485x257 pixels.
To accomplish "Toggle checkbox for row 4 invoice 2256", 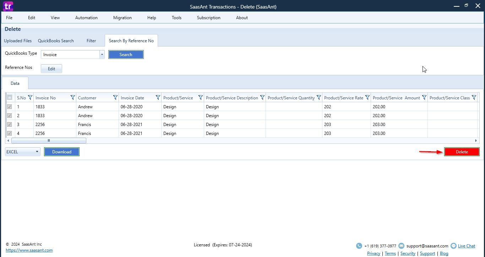I will [10, 133].
